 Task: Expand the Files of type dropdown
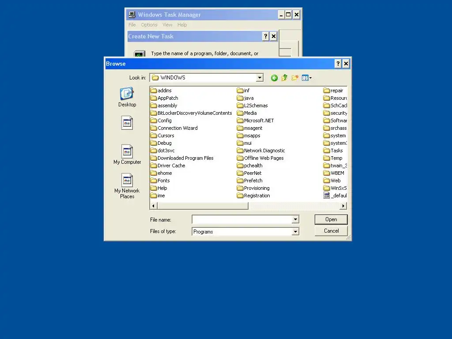pos(295,231)
